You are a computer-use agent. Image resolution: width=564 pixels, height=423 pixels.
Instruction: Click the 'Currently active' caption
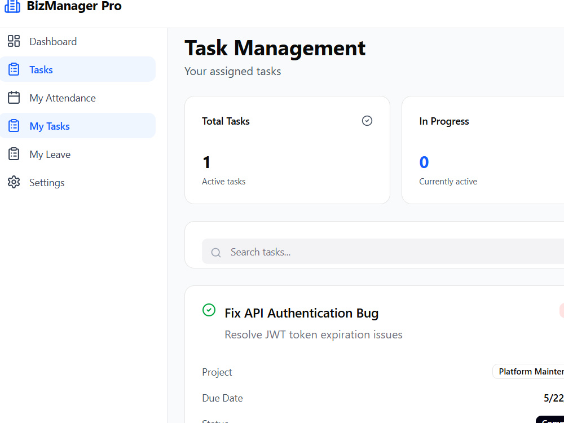pos(448,181)
